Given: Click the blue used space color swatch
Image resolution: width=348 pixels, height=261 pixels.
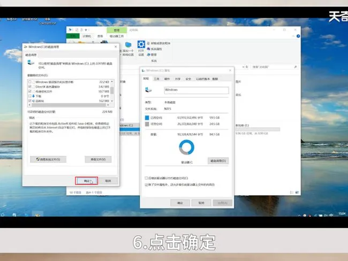Looking at the screenshot, I should click(x=147, y=118).
